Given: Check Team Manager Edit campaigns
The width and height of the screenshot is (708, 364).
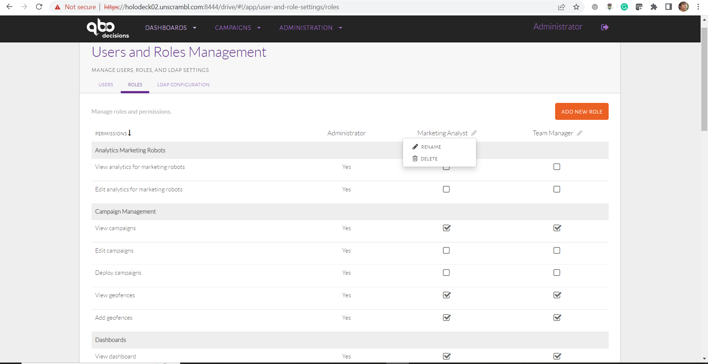Looking at the screenshot, I should point(557,250).
